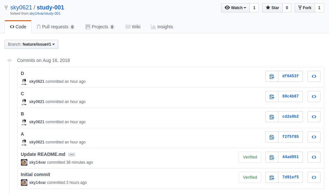
Task: Fork the study-001 repository
Action: pyautogui.click(x=305, y=8)
